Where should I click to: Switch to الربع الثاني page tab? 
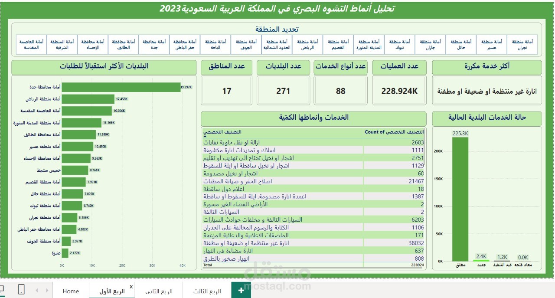coord(159,291)
